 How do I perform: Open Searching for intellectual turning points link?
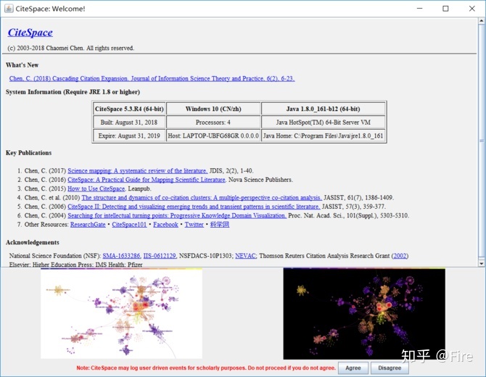pos(177,215)
